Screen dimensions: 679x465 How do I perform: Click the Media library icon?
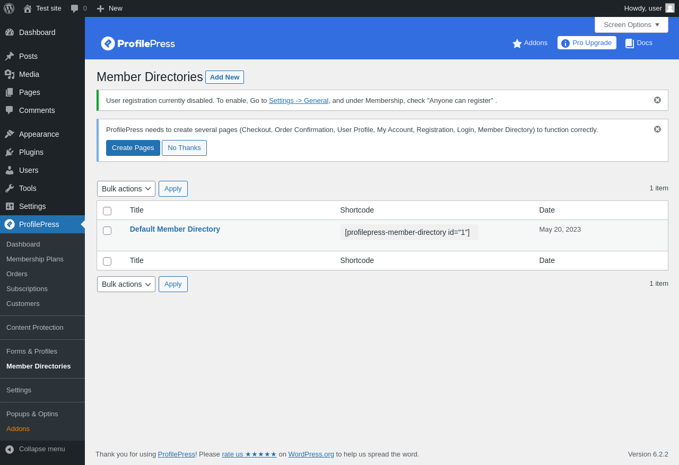tap(10, 74)
